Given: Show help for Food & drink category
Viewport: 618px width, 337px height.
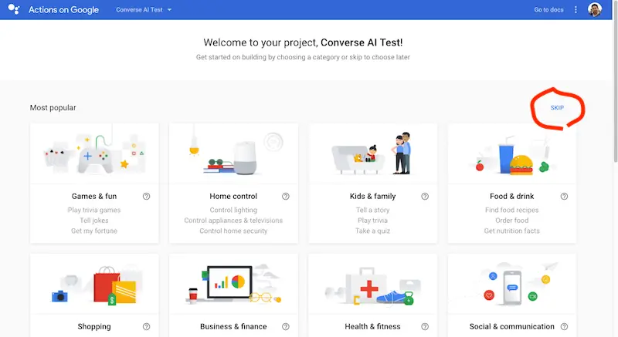Looking at the screenshot, I should 564,196.
